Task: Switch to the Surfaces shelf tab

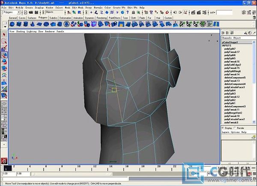Action: tap(32, 18)
